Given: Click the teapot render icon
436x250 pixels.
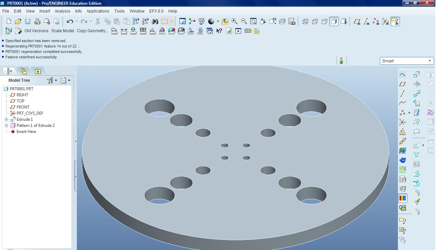Looking at the screenshot, I should [x=403, y=160].
